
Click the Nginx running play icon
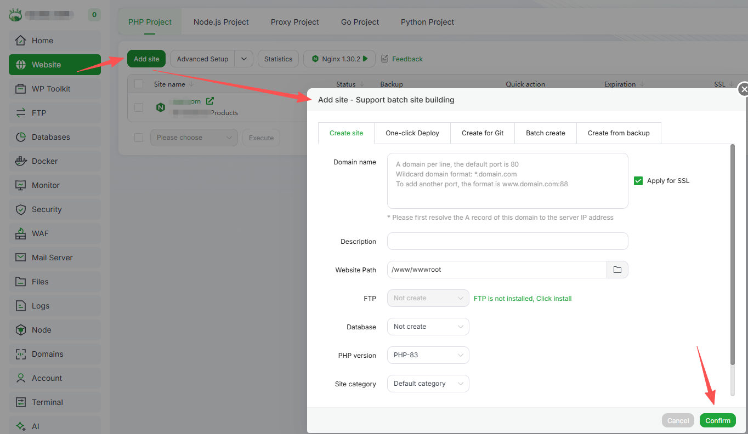tap(365, 59)
